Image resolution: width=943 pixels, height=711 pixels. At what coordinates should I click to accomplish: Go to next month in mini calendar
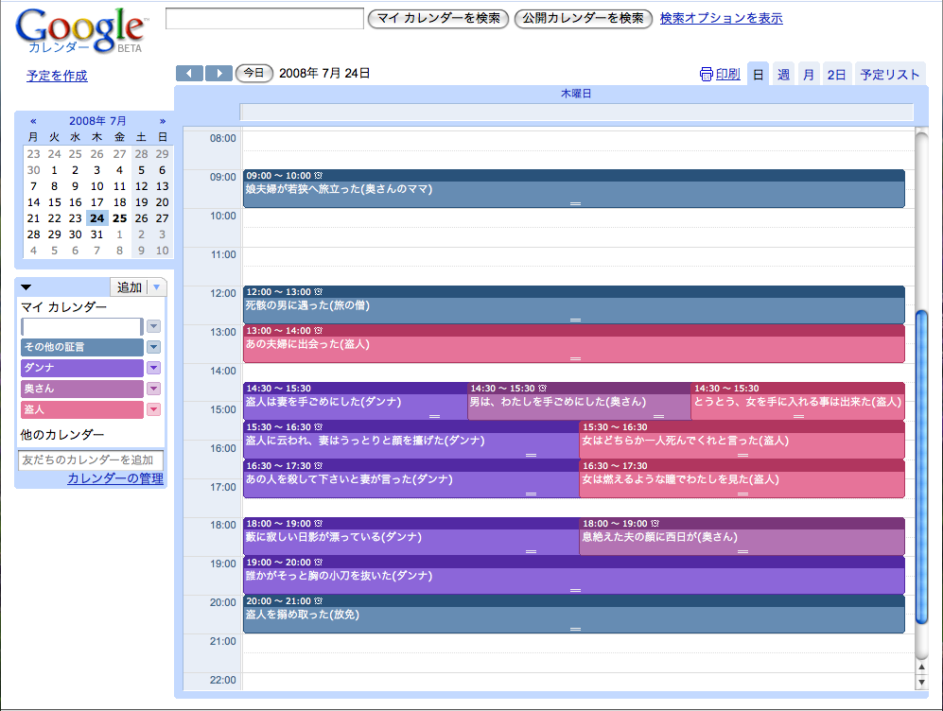(x=163, y=121)
